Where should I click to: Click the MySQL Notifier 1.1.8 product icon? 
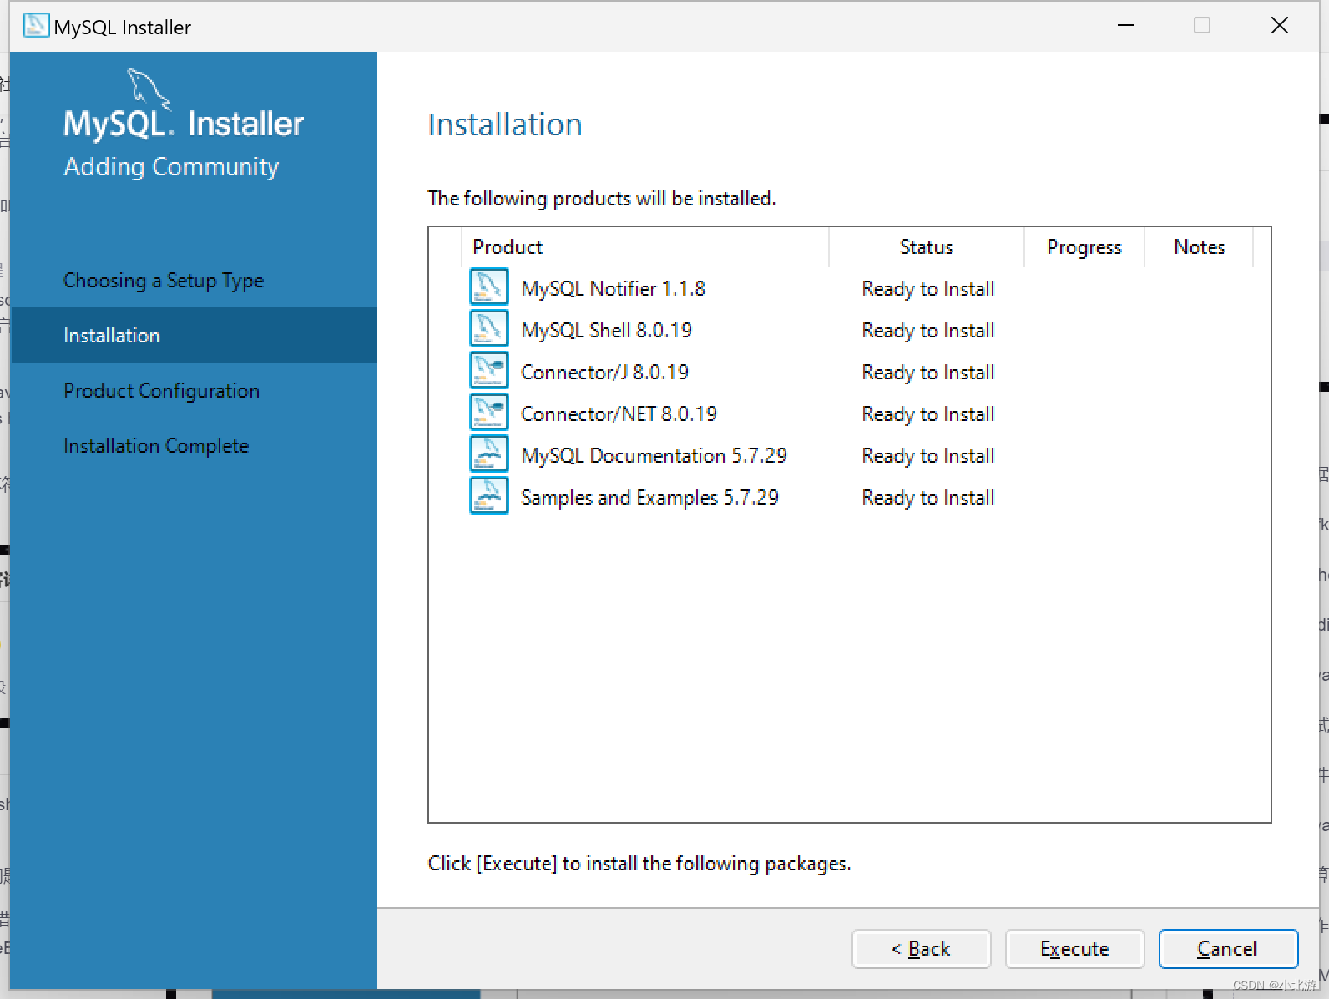(489, 287)
